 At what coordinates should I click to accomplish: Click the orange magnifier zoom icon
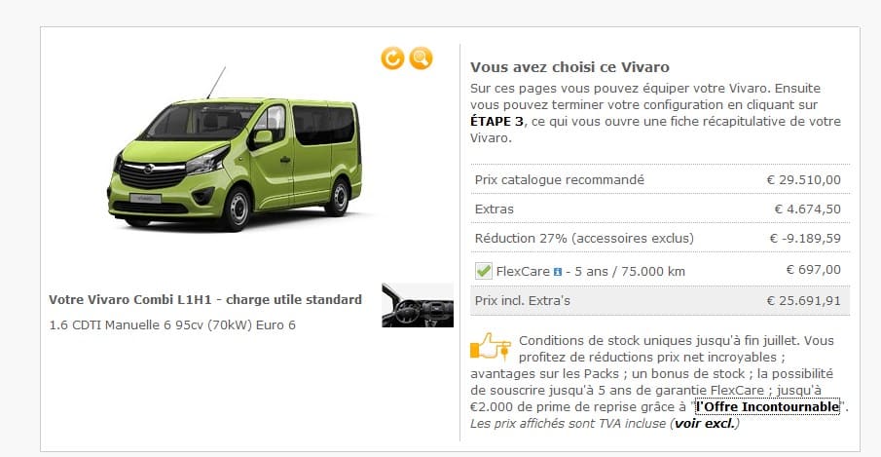[421, 57]
